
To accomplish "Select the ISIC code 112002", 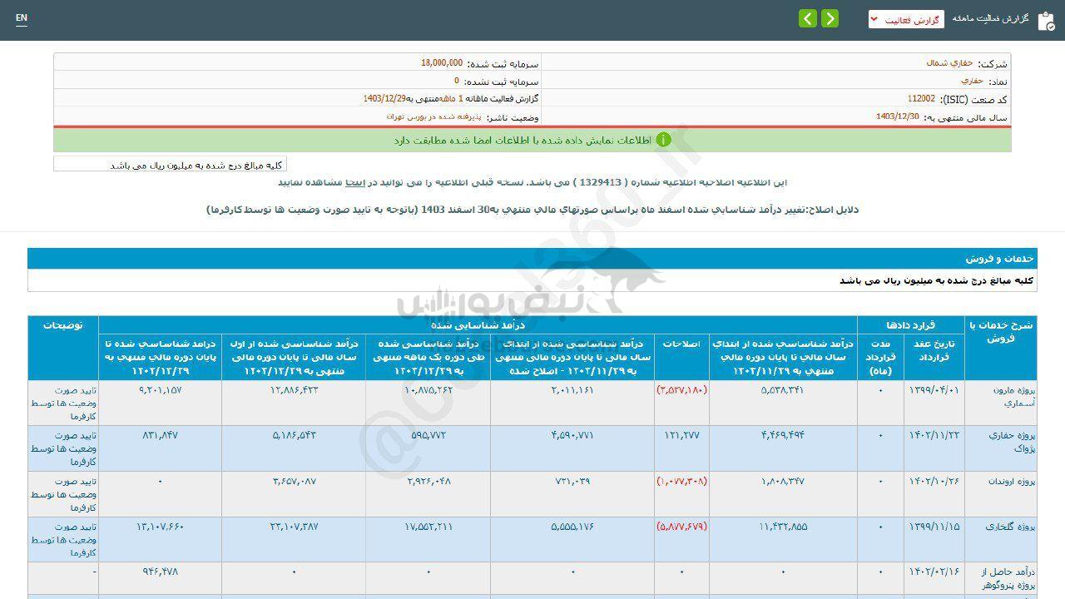I will click(x=921, y=99).
